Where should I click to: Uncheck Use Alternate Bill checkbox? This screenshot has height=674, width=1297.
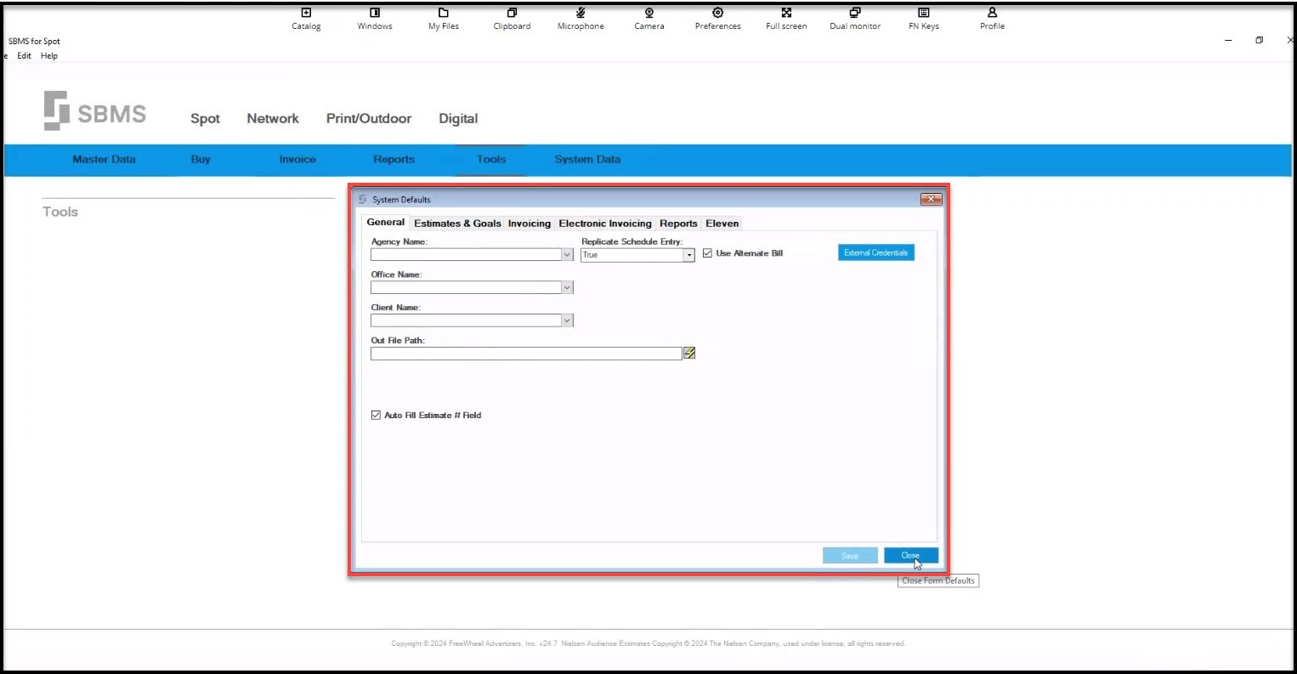(707, 253)
